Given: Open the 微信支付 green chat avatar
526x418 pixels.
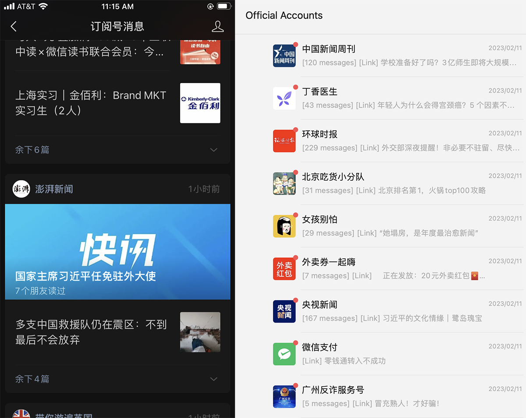Looking at the screenshot, I should tap(285, 354).
